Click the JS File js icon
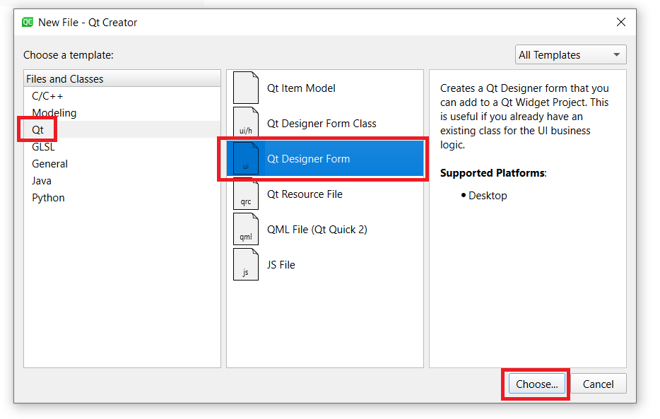Image resolution: width=660 pixels, height=419 pixels. pos(246,265)
